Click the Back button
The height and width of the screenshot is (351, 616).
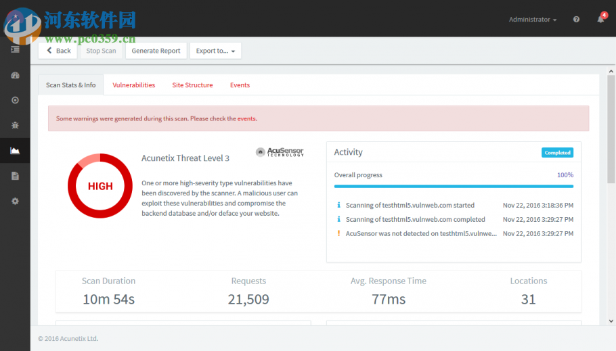[x=58, y=51]
